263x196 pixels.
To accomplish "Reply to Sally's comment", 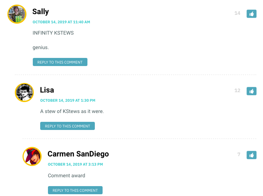I will pos(60,62).
